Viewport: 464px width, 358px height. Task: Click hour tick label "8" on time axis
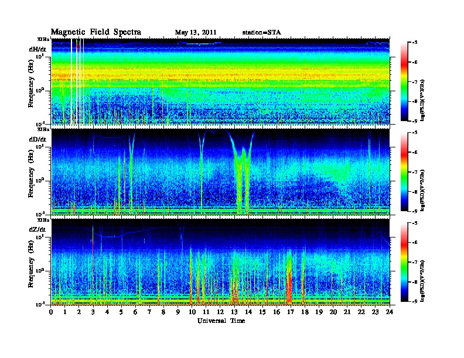(x=163, y=312)
